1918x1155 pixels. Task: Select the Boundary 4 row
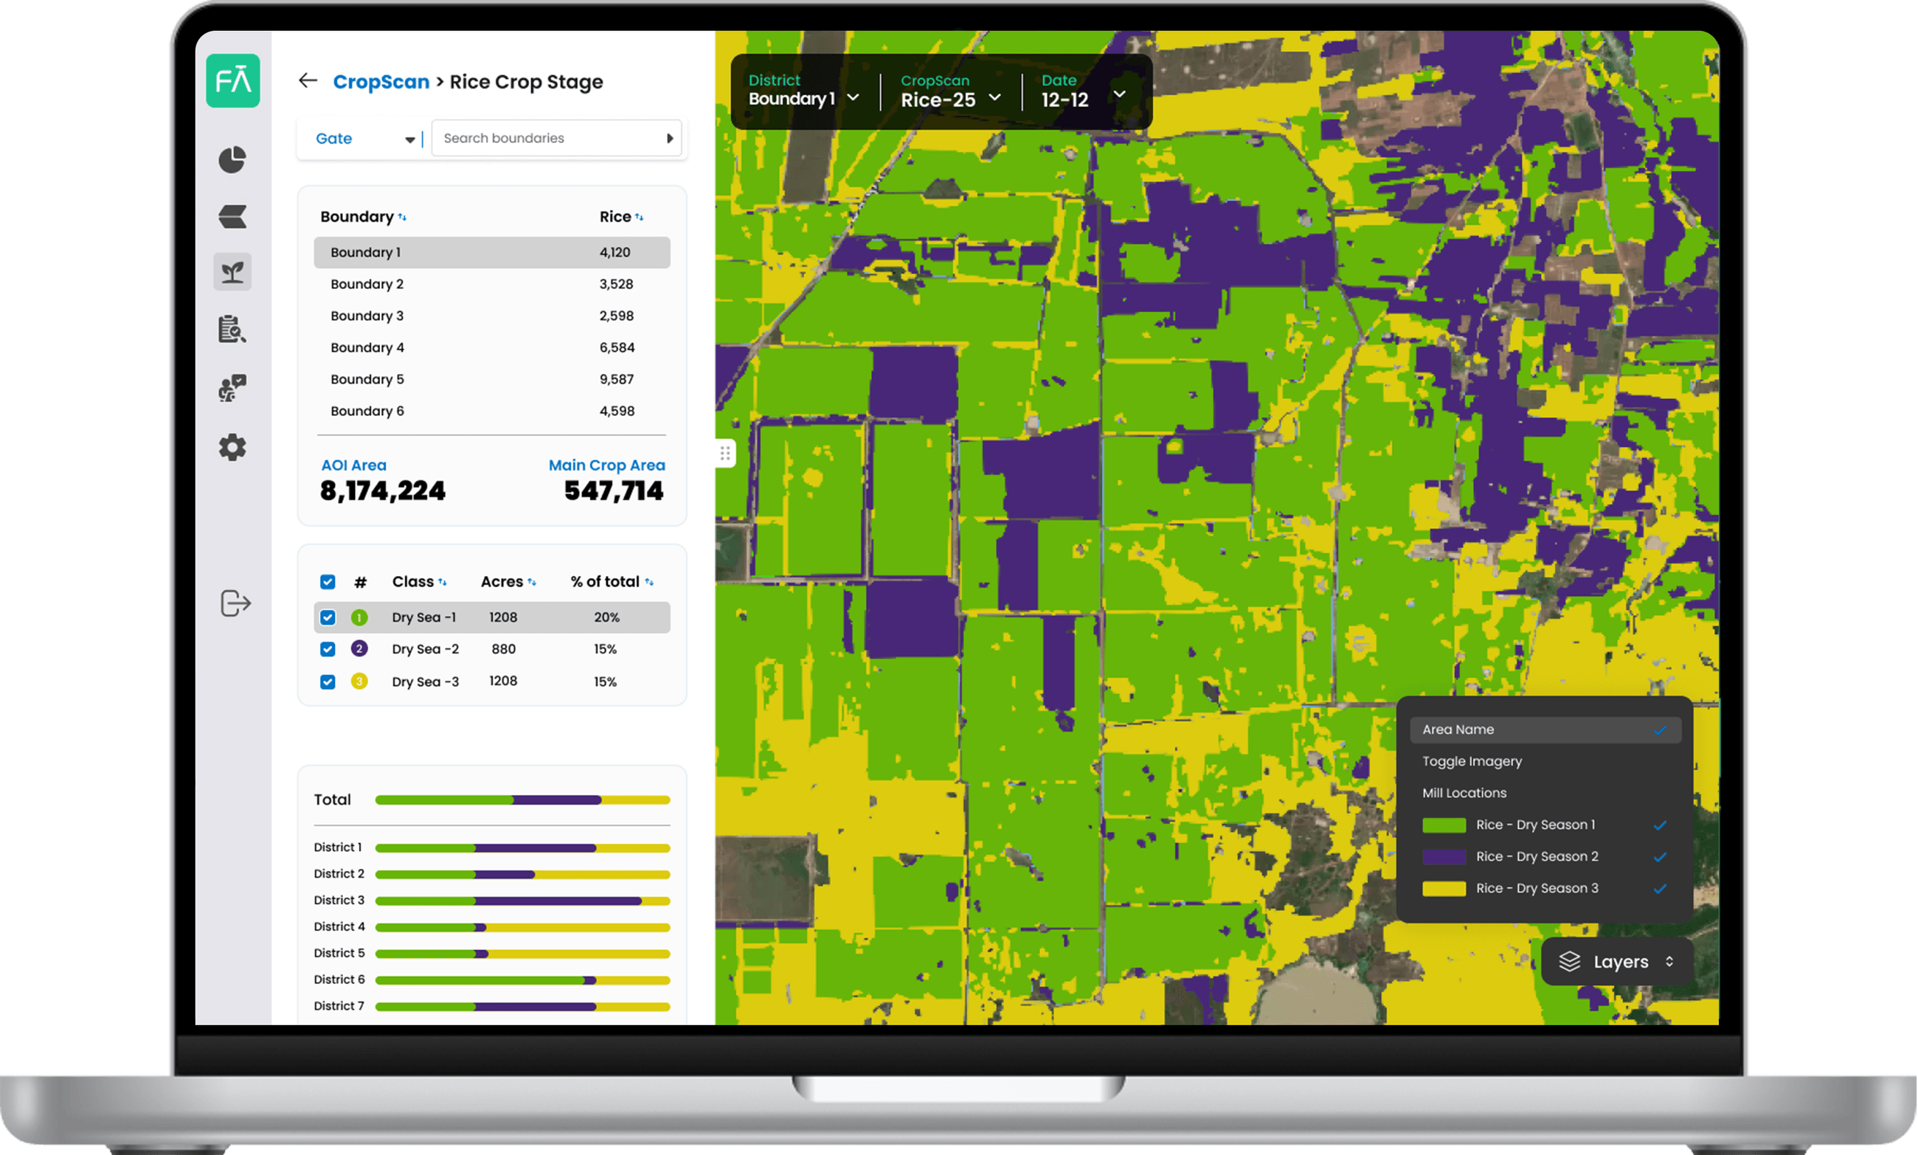tap(492, 348)
